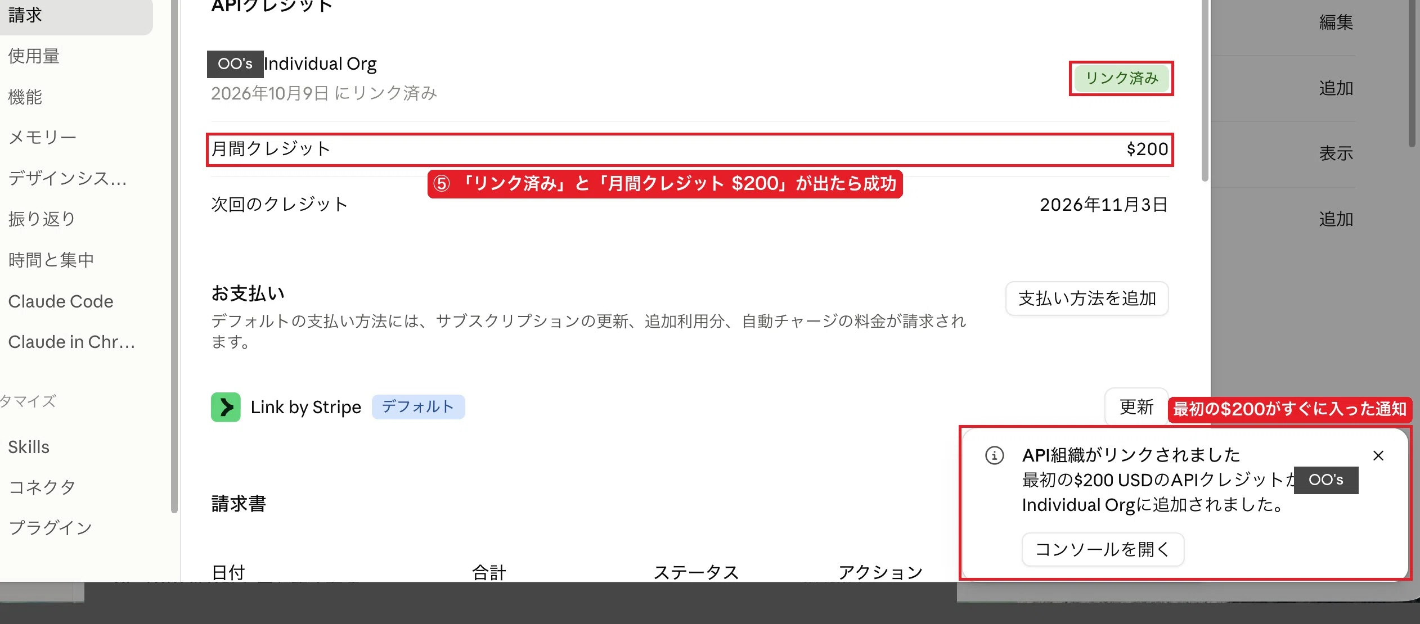The image size is (1420, 624).
Task: Click the デフォルト badge next to Link by Stripe
Action: coord(418,406)
